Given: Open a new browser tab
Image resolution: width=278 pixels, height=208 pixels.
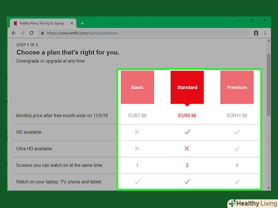Looking at the screenshot, I should click(x=82, y=23).
